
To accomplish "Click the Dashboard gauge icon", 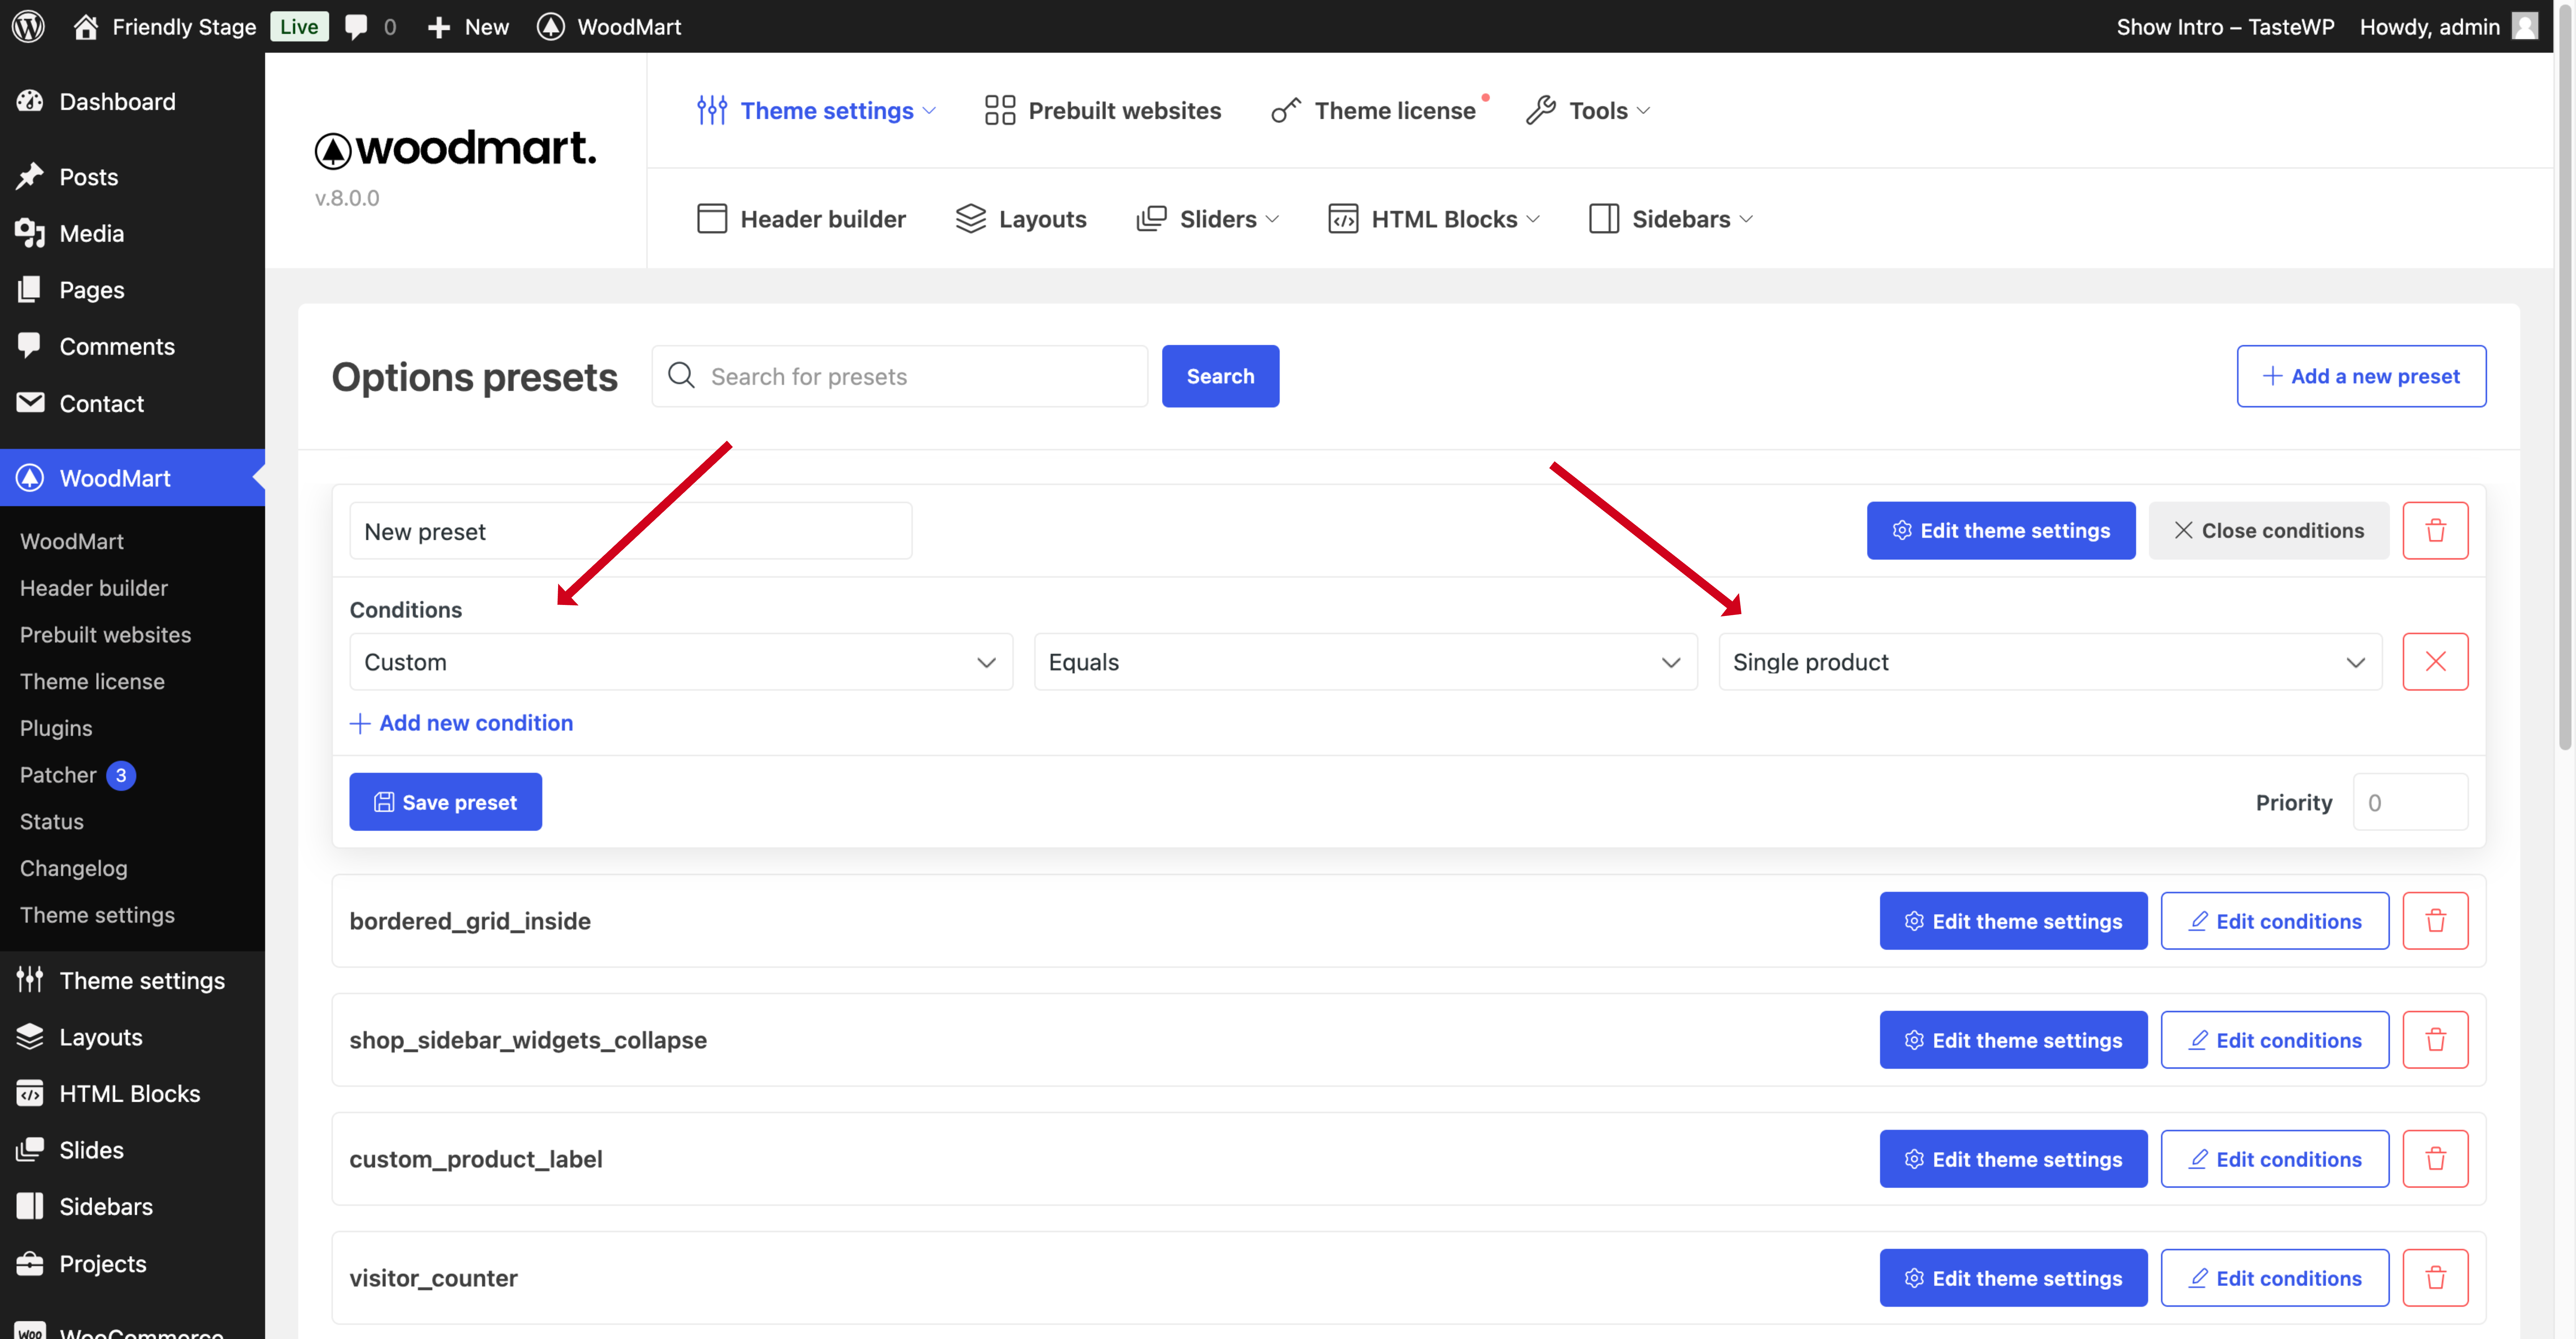I will 30,101.
